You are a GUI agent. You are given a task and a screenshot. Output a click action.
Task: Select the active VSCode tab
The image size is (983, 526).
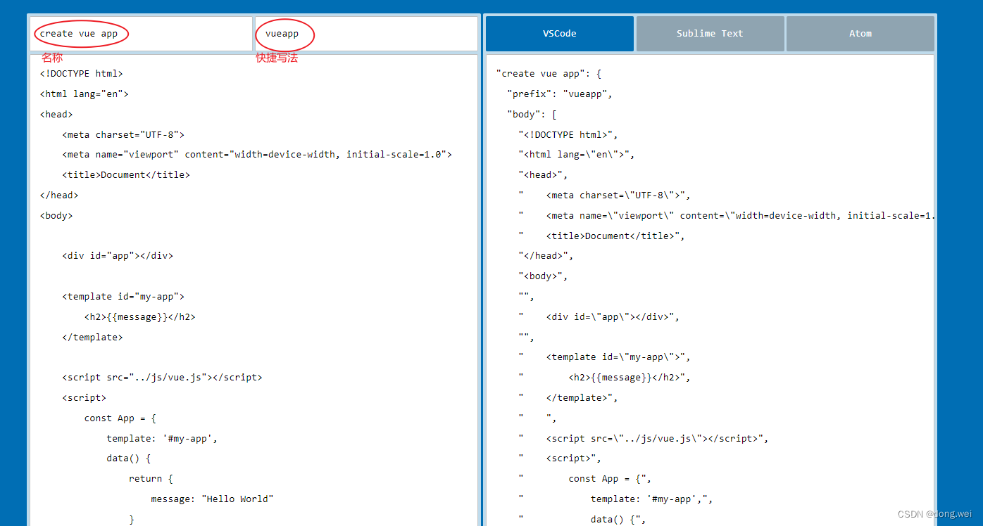(x=559, y=33)
